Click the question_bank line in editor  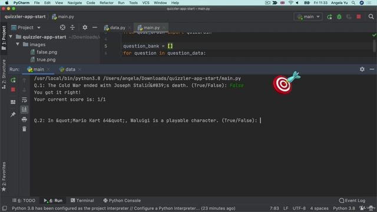click(148, 46)
